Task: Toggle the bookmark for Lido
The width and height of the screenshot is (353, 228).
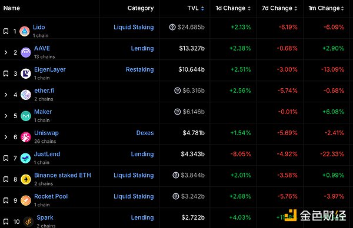Action: [x=6, y=31]
